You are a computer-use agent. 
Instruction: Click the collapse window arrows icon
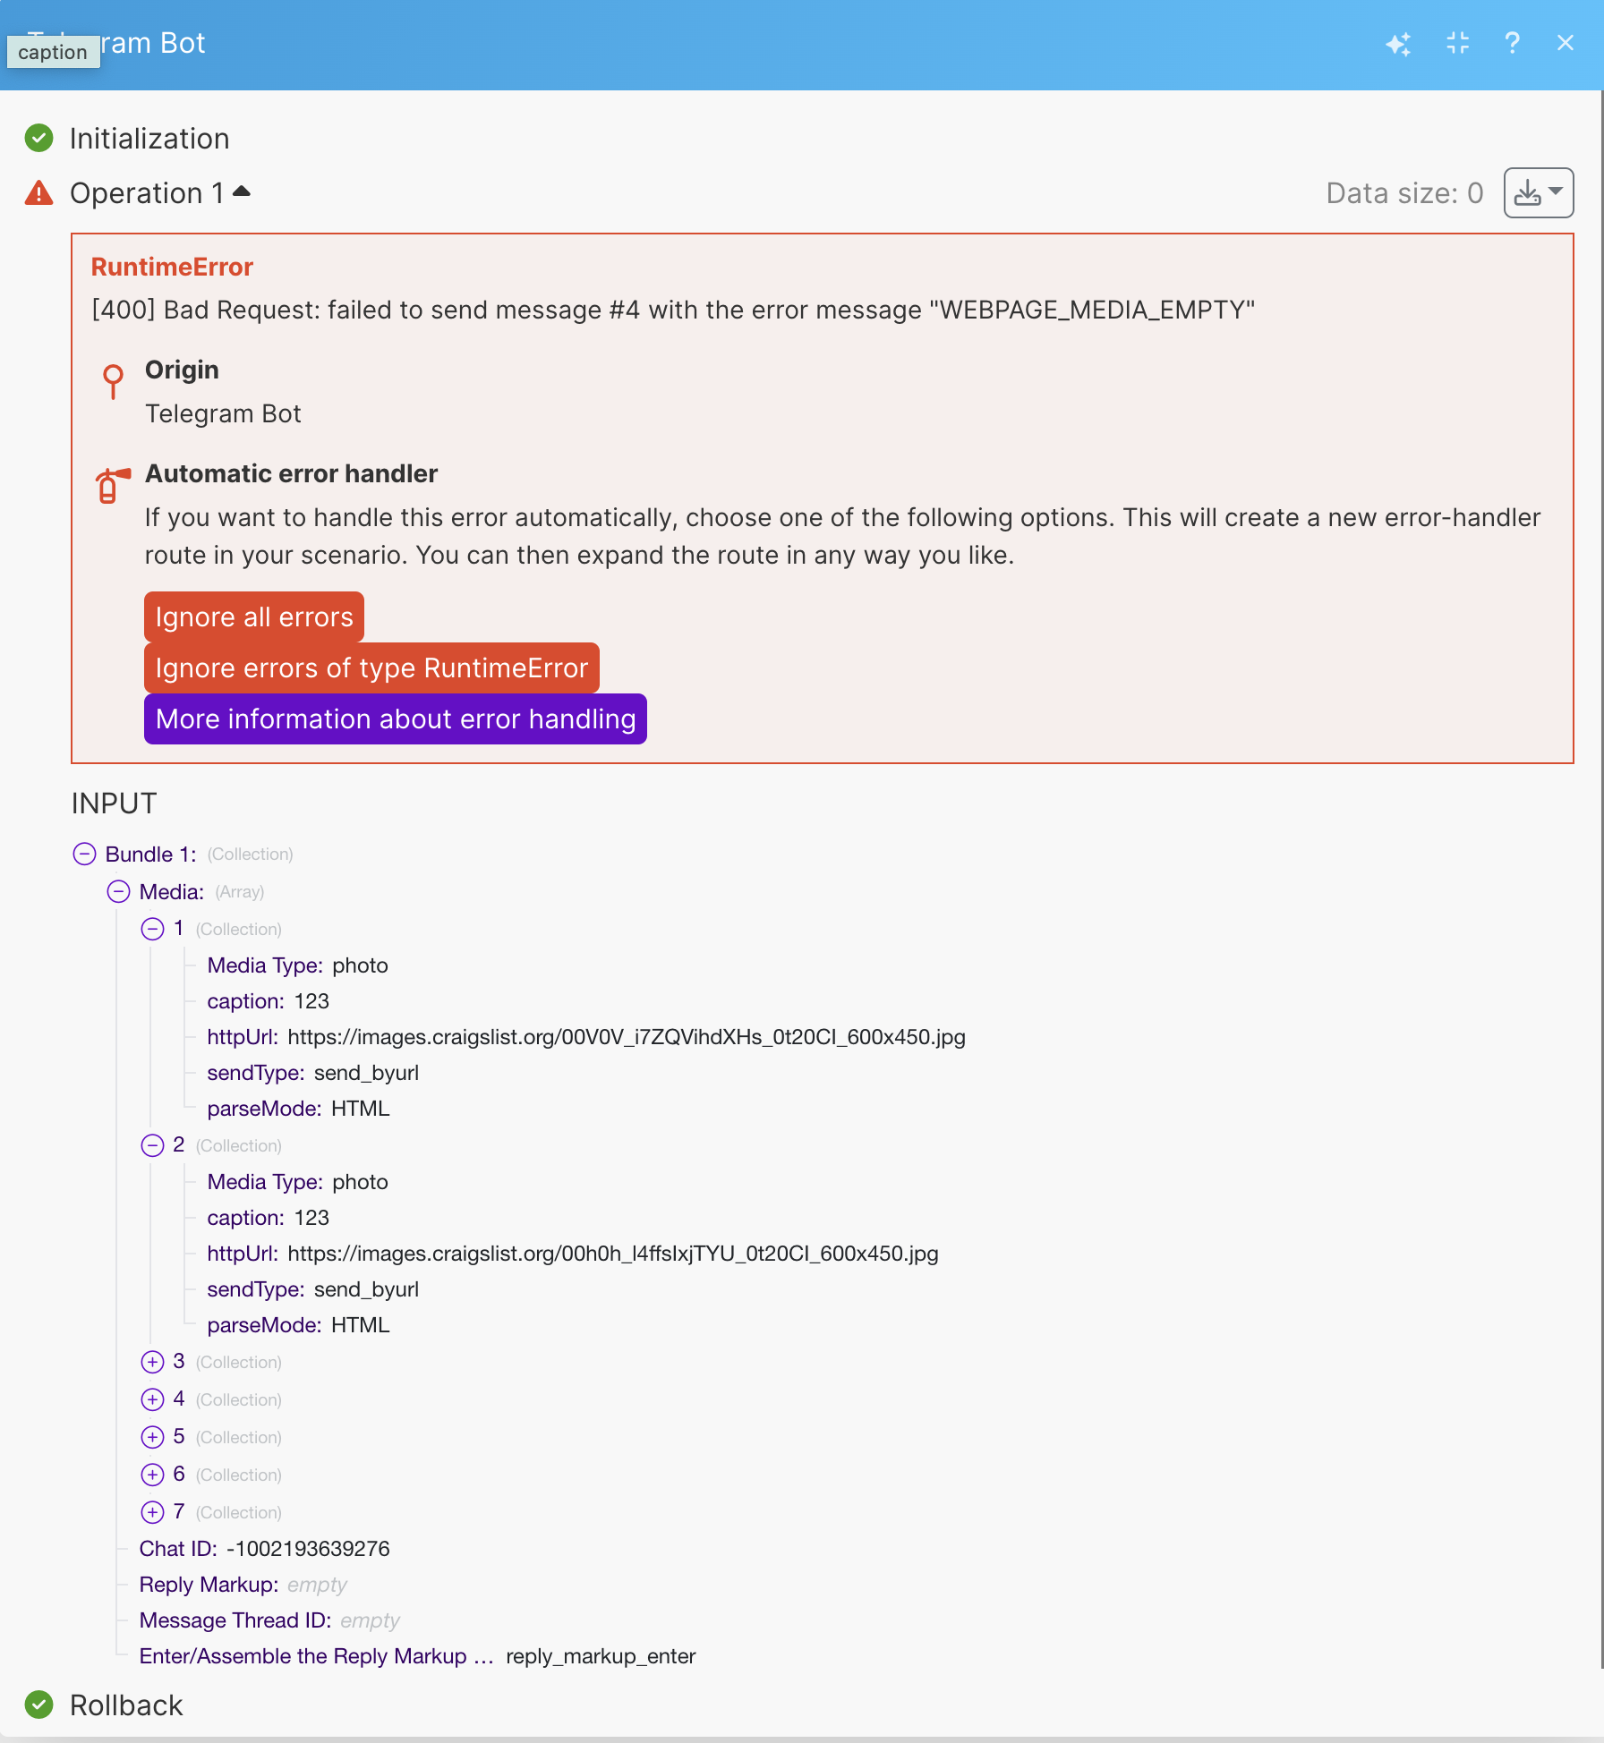1457,43
